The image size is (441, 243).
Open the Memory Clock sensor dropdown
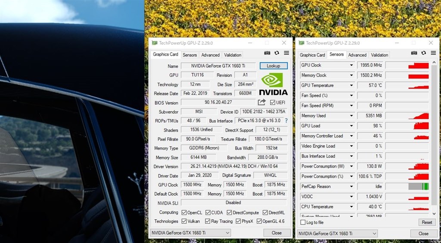(x=351, y=75)
